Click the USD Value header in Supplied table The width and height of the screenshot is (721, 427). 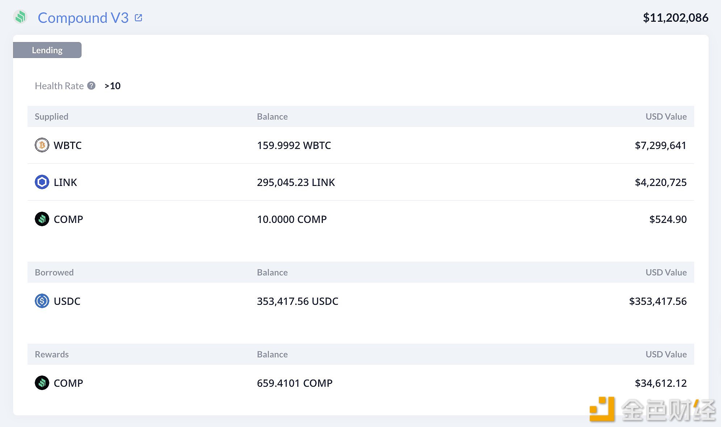click(x=666, y=116)
